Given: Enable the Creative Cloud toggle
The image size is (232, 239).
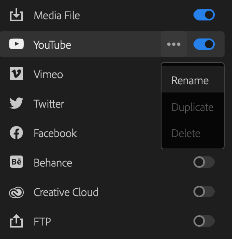Looking at the screenshot, I should 204,192.
